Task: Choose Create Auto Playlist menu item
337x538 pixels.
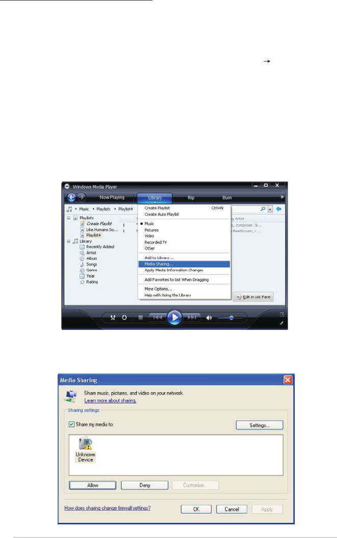Action: click(x=184, y=214)
